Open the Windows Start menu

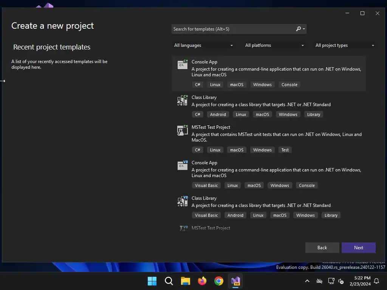pyautogui.click(x=152, y=281)
